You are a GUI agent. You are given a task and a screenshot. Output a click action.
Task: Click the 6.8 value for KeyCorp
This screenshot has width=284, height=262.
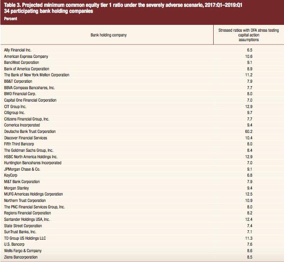250,175
